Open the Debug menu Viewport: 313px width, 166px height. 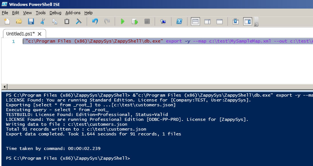pos(55,13)
